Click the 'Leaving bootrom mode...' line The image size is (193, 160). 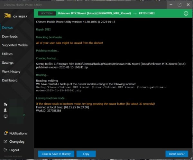[x=51, y=98]
